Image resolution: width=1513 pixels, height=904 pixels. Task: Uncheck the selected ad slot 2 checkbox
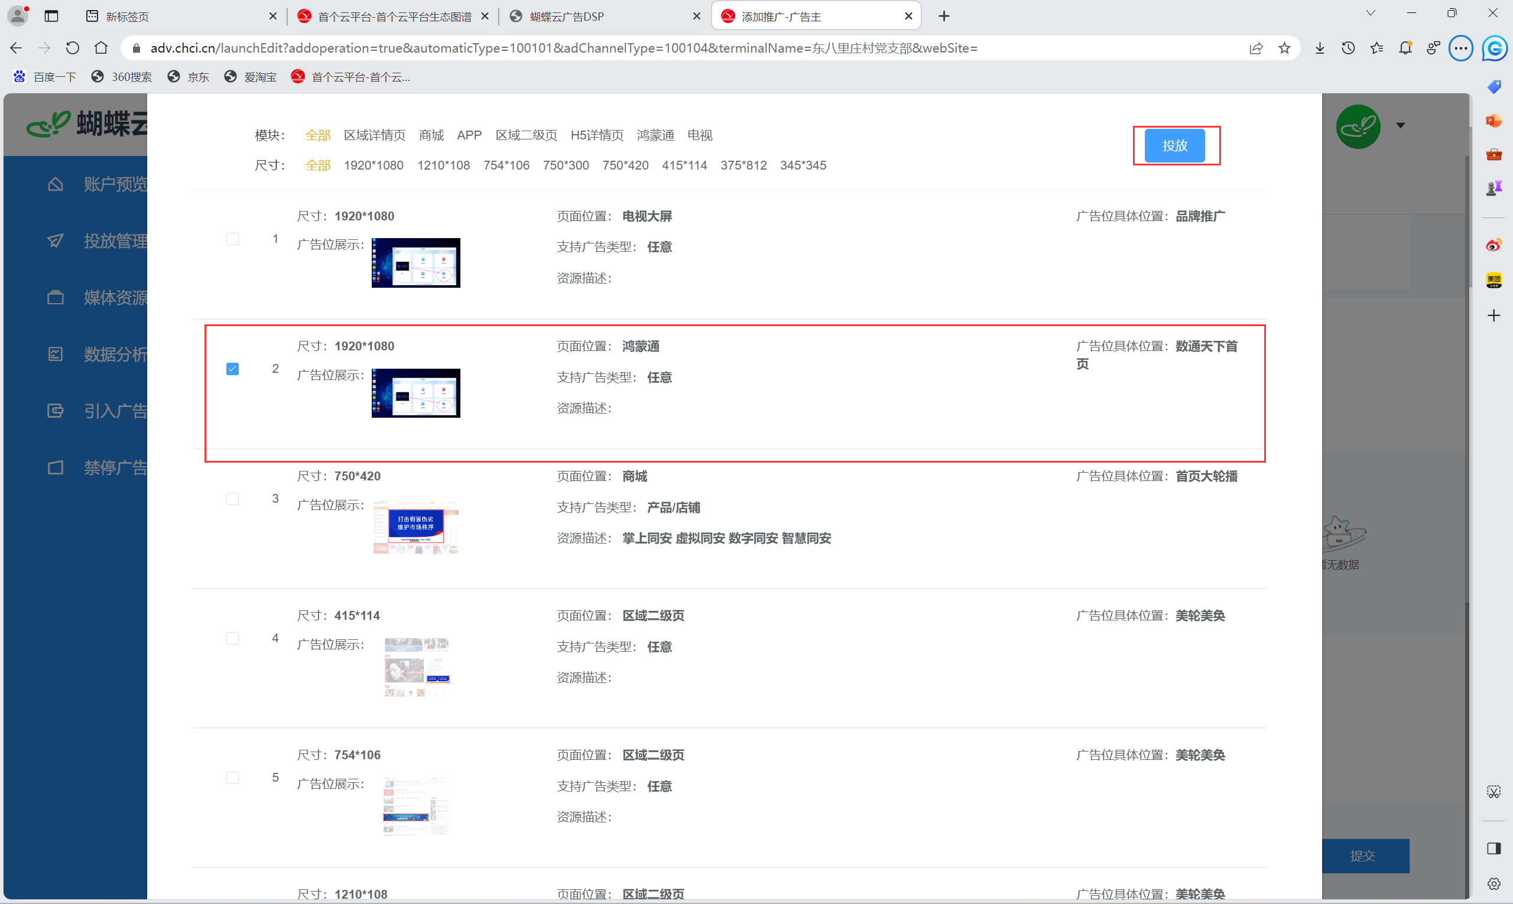click(x=232, y=369)
